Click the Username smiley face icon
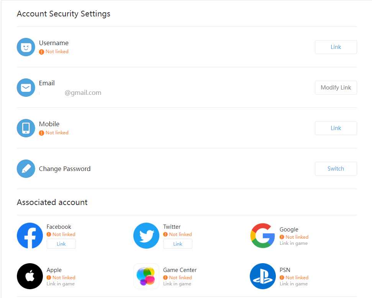 pos(26,47)
